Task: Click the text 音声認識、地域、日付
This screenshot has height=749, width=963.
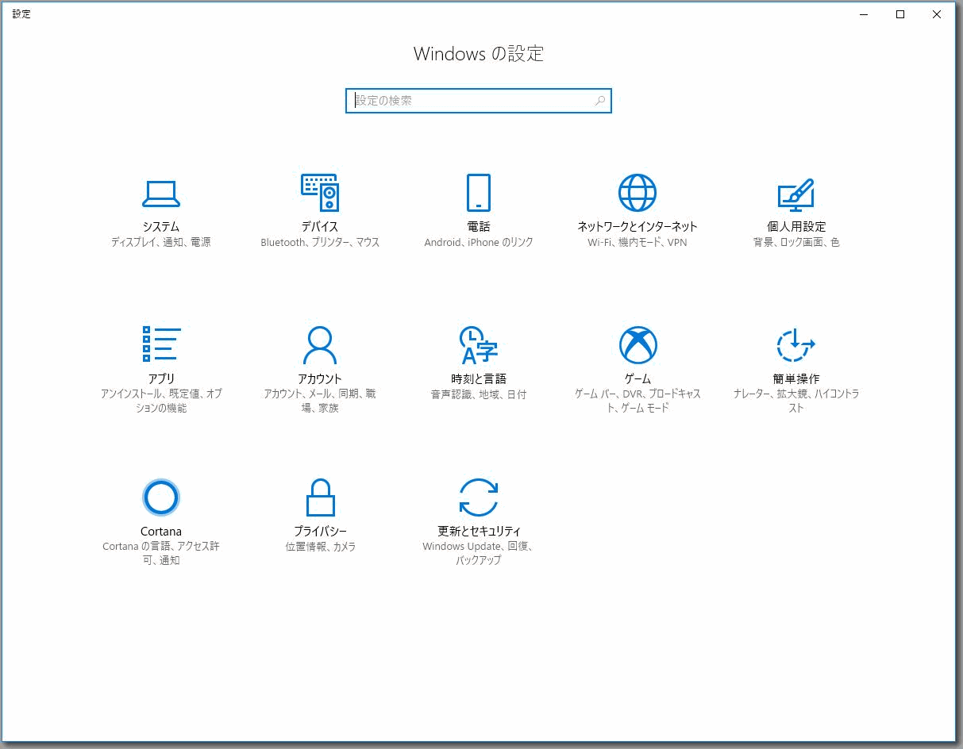Action: (479, 394)
